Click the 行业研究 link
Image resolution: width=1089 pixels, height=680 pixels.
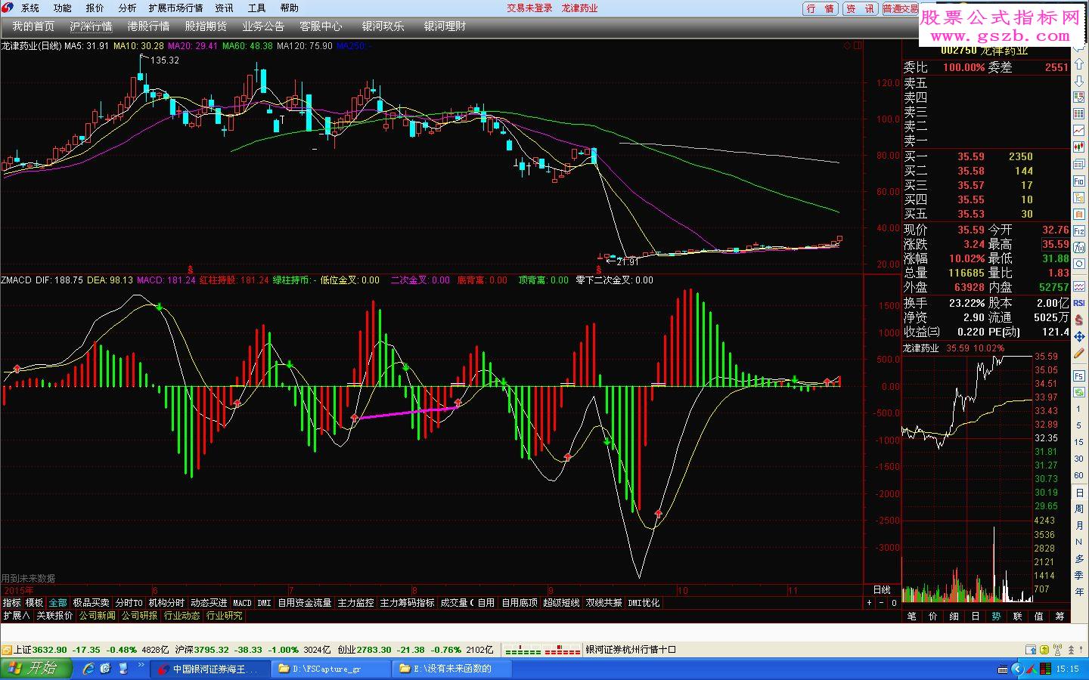pos(225,616)
